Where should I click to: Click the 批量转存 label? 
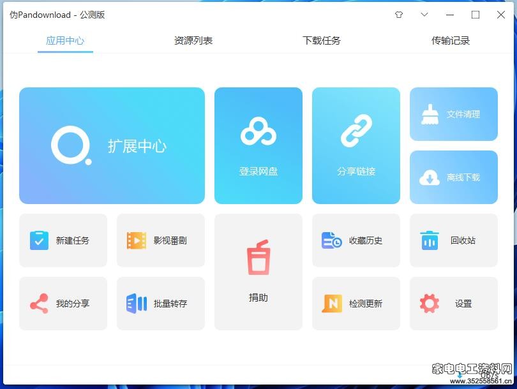click(x=170, y=304)
